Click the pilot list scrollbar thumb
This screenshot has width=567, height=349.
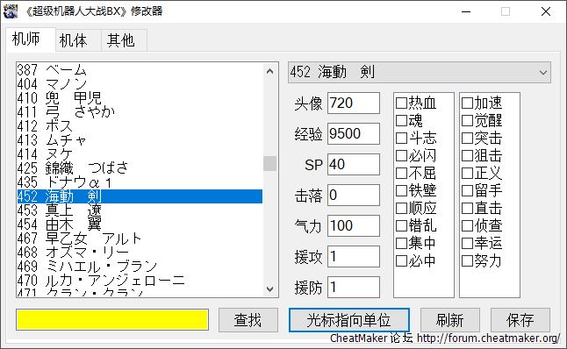(269, 163)
